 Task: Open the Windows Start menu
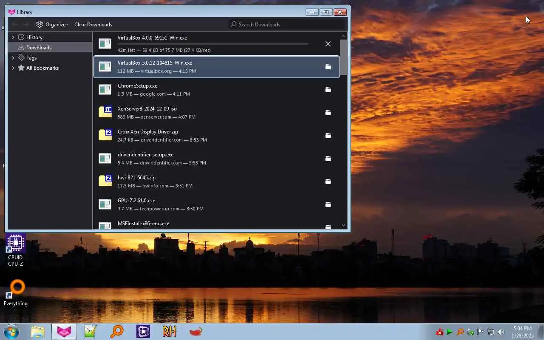(11, 332)
